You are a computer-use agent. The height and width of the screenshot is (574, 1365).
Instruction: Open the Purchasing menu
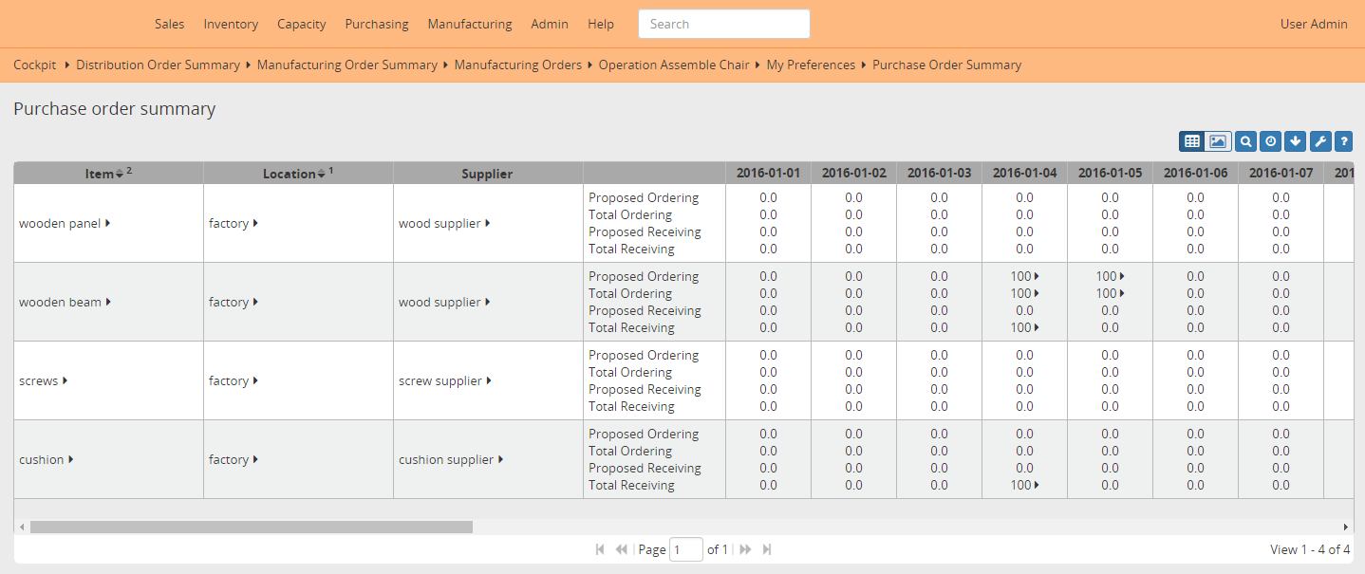coord(376,24)
